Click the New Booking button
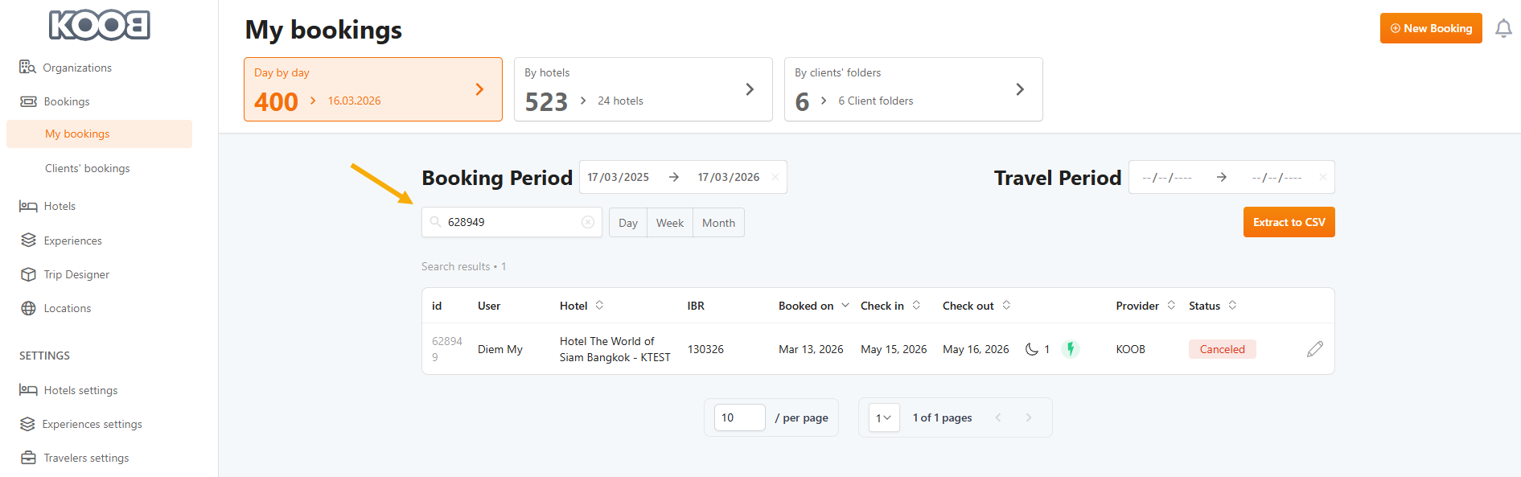The width and height of the screenshot is (1521, 477). click(1430, 28)
